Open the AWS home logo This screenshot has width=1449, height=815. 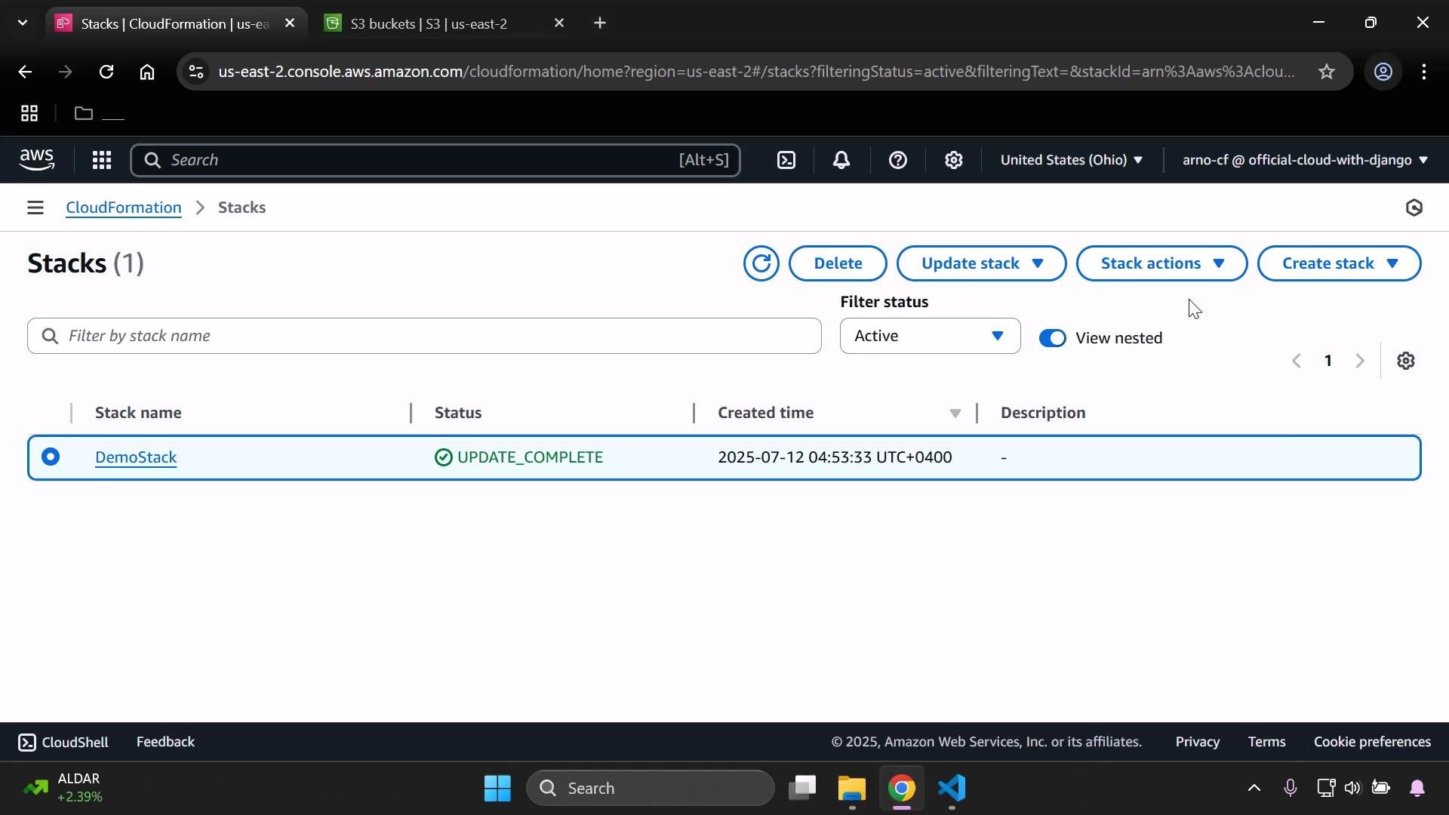[x=37, y=159]
